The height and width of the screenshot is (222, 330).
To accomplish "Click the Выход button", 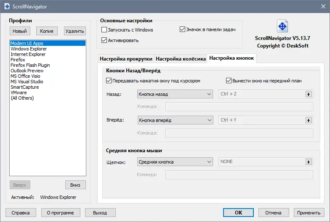I will (100, 213).
